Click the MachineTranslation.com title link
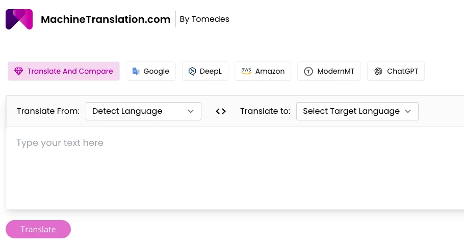464x249 pixels. tap(106, 19)
